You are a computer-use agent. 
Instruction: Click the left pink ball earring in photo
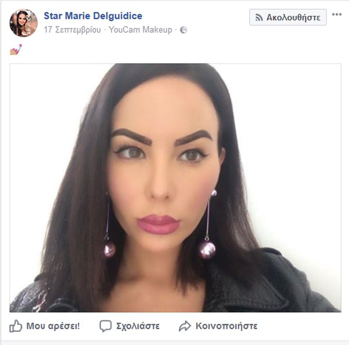point(110,249)
